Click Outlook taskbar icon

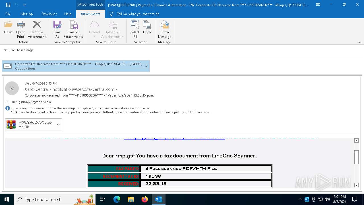pos(159,199)
